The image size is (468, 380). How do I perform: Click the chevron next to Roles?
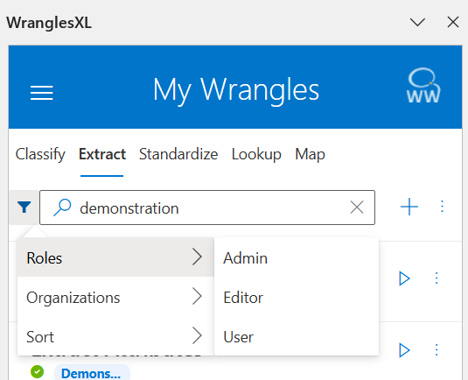pyautogui.click(x=197, y=257)
